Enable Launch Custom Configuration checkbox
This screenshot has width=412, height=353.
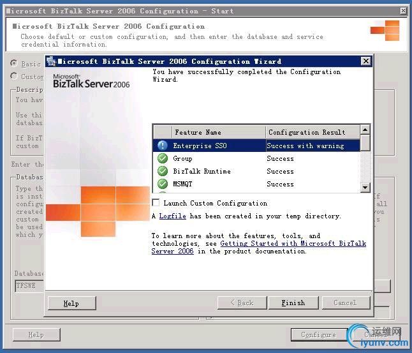tap(156, 203)
